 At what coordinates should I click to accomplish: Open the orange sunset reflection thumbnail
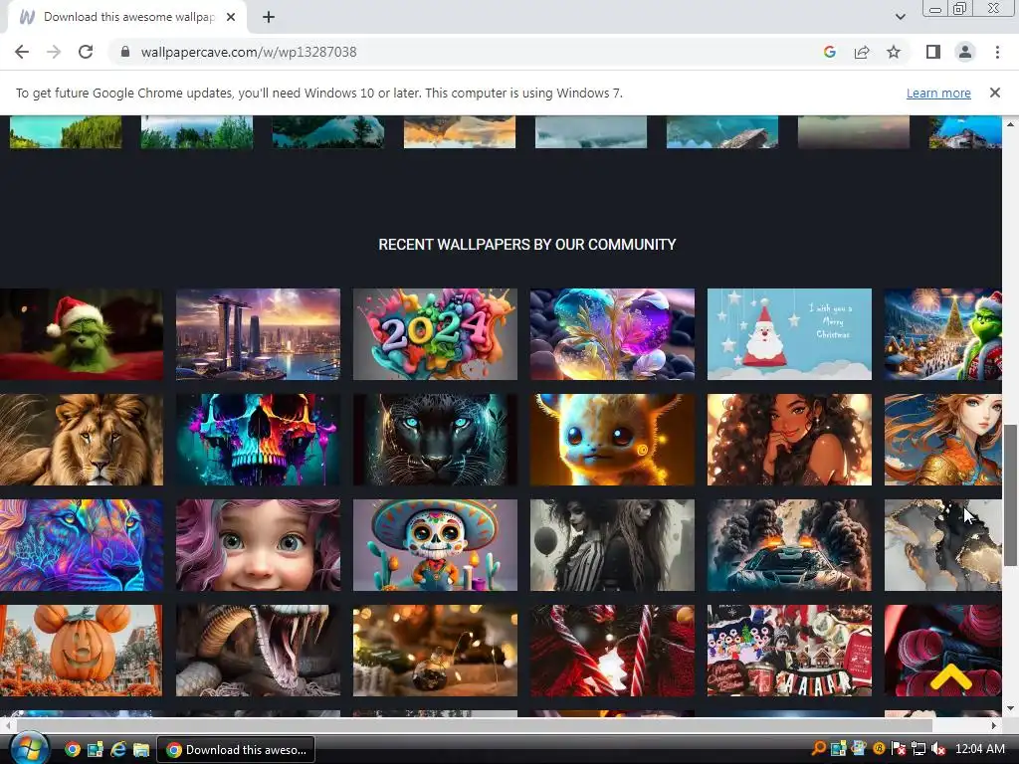(460, 132)
